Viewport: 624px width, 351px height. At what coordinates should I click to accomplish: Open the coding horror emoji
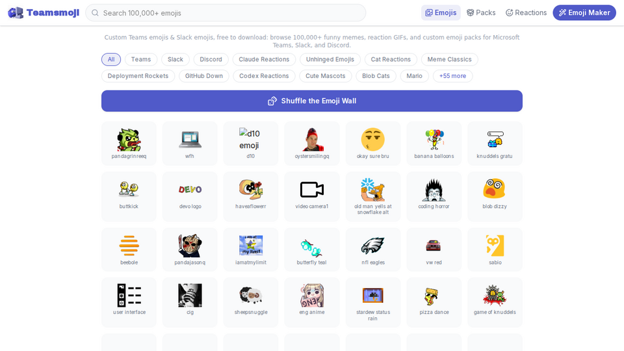point(434,196)
